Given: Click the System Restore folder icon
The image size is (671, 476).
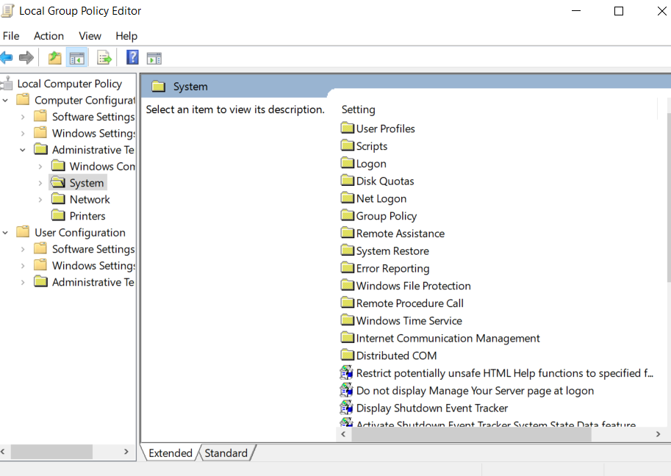Looking at the screenshot, I should click(x=348, y=250).
